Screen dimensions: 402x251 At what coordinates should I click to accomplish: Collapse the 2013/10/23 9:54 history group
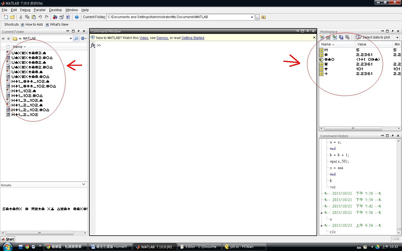(x=321, y=226)
